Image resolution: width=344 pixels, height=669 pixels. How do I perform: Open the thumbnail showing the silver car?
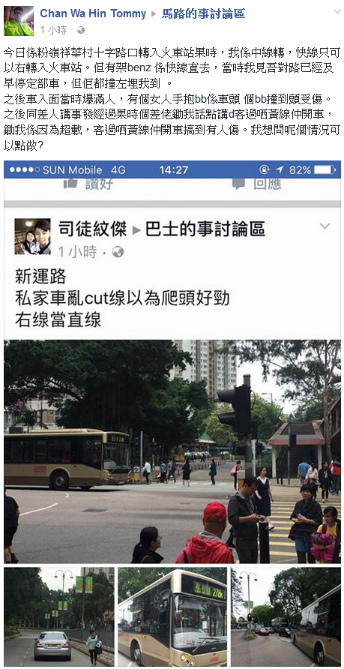pyautogui.click(x=59, y=616)
